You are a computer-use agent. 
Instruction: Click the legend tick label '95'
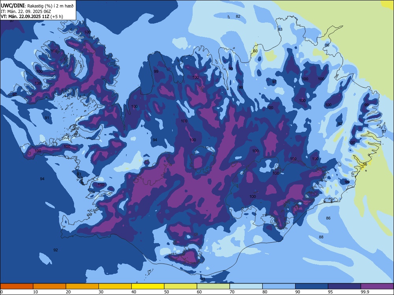[331, 292]
